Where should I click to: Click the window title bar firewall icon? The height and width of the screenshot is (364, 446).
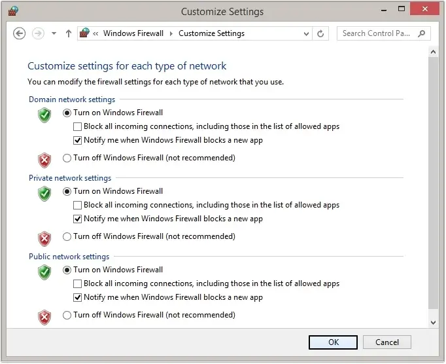point(13,11)
